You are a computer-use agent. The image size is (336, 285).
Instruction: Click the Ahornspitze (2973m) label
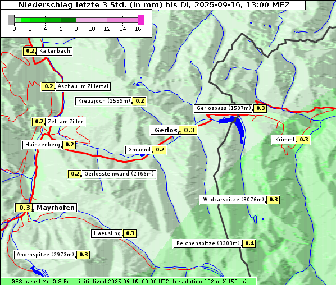[45, 255]
